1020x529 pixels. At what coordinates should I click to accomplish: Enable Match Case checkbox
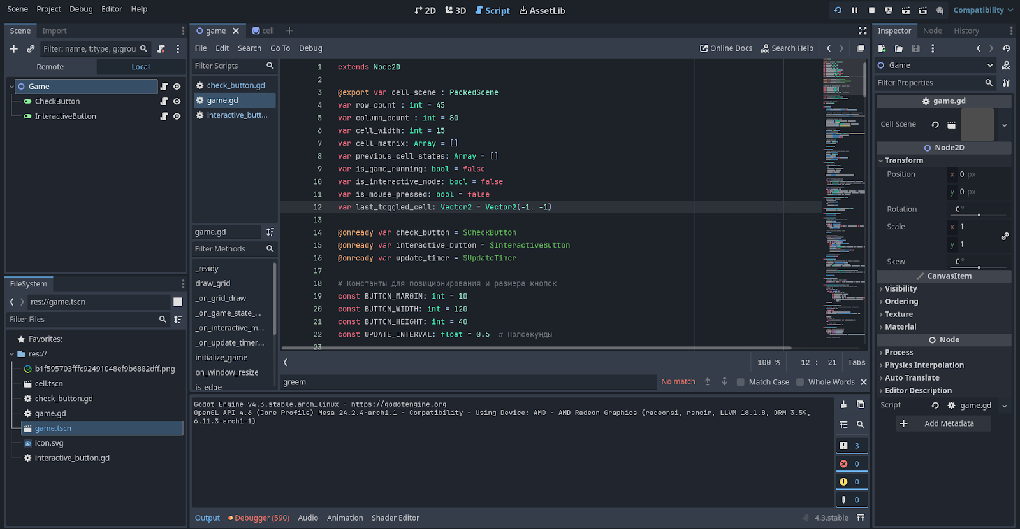point(740,382)
